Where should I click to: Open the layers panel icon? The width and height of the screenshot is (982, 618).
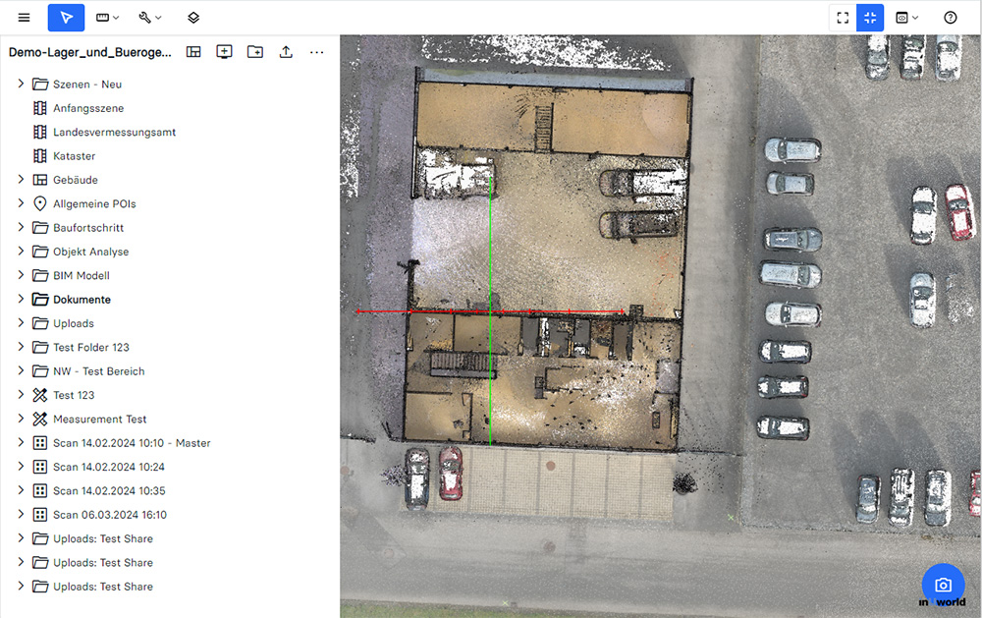193,18
